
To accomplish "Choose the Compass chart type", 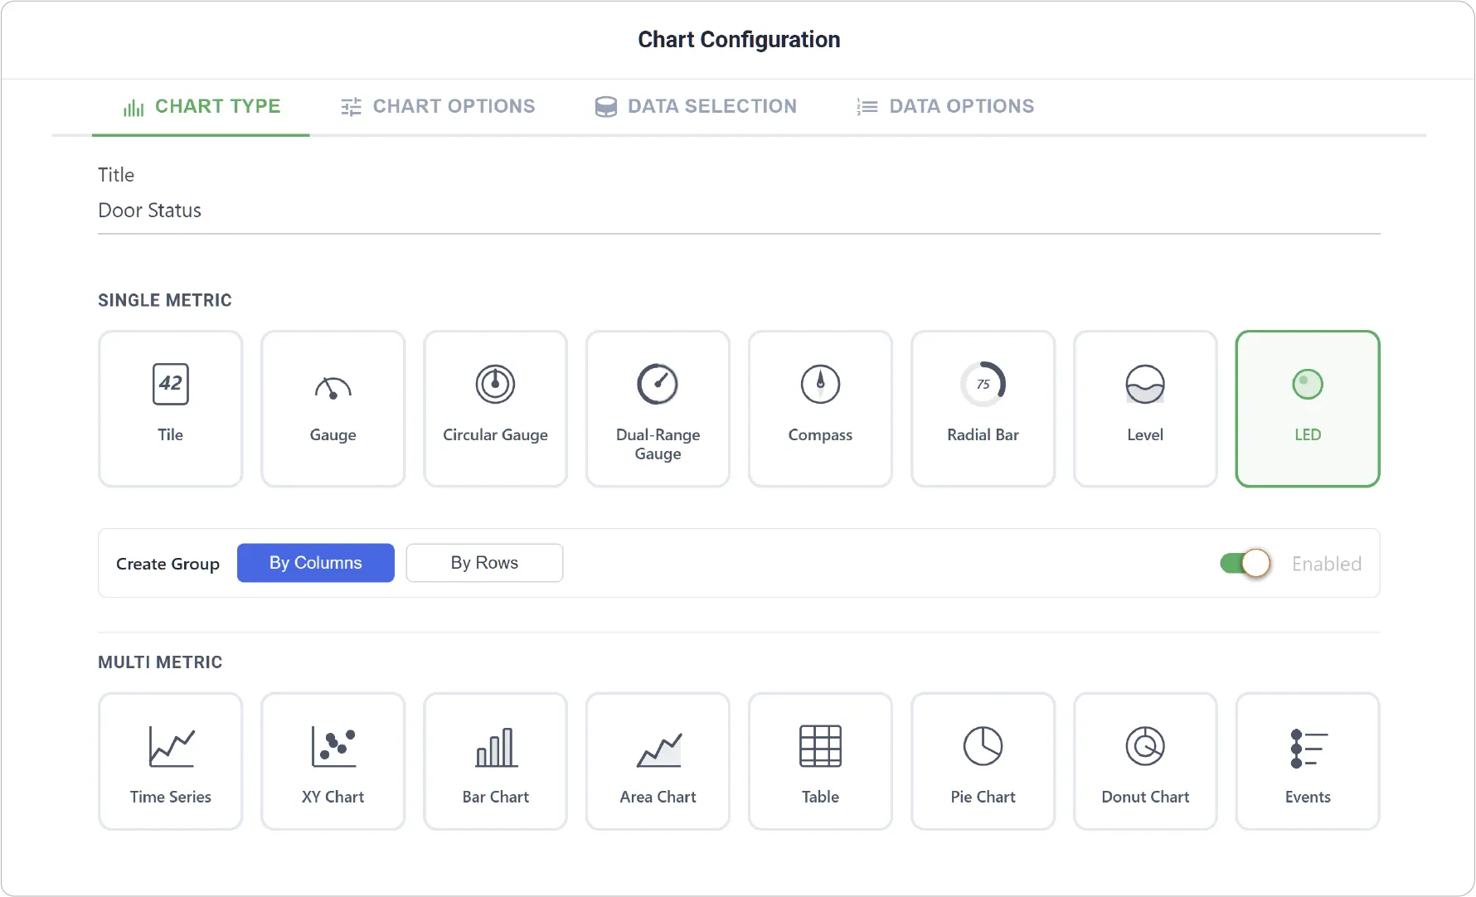I will (820, 409).
